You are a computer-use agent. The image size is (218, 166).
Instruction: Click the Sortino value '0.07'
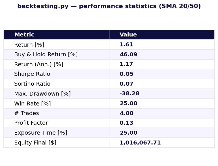126,84
